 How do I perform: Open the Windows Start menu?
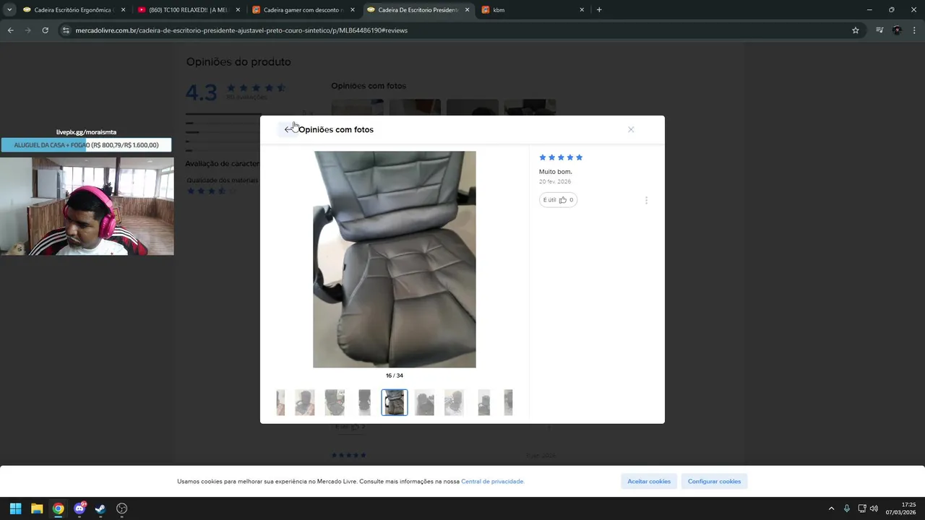pyautogui.click(x=15, y=508)
